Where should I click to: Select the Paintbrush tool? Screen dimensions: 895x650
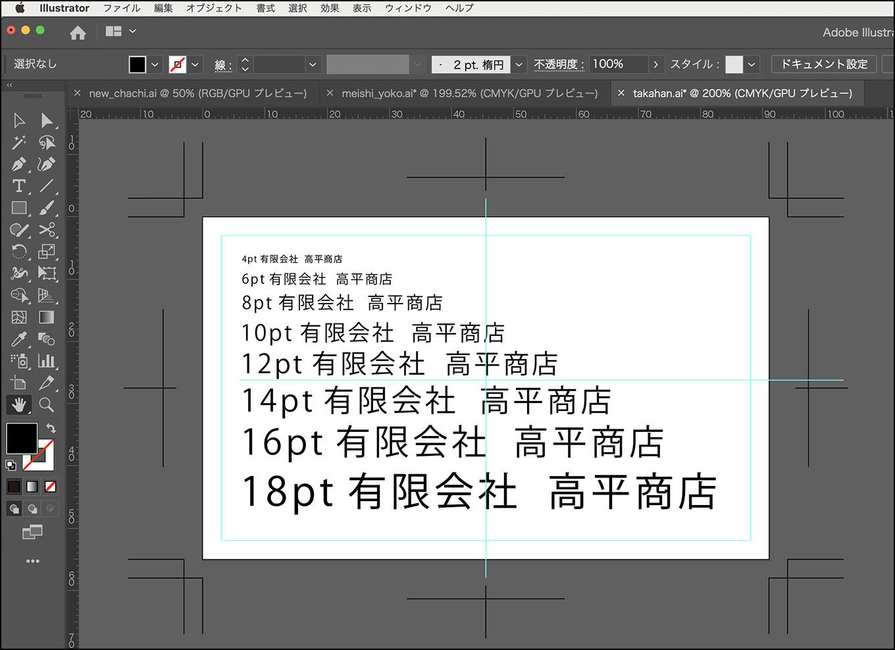(47, 208)
